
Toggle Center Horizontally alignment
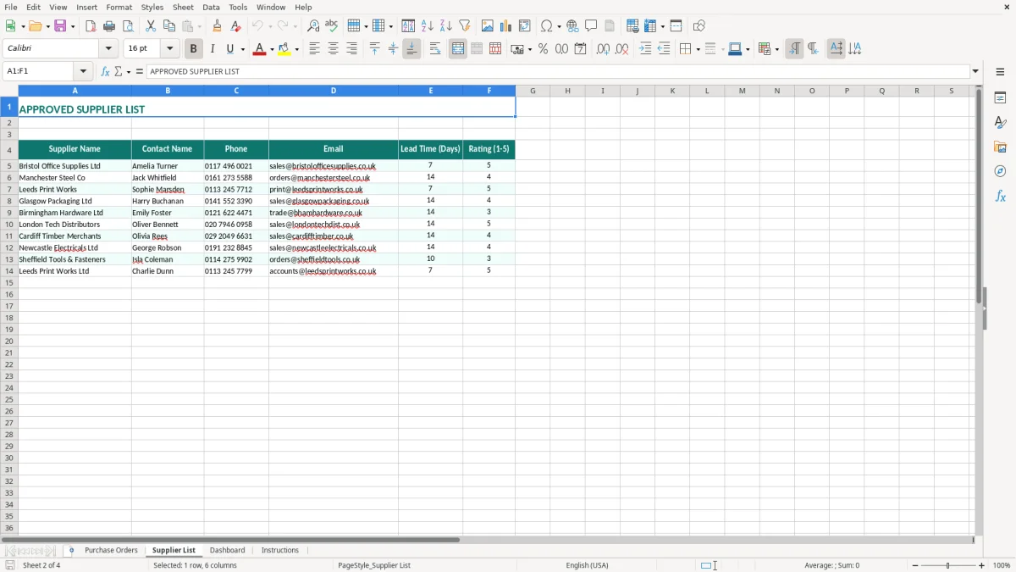click(x=333, y=49)
